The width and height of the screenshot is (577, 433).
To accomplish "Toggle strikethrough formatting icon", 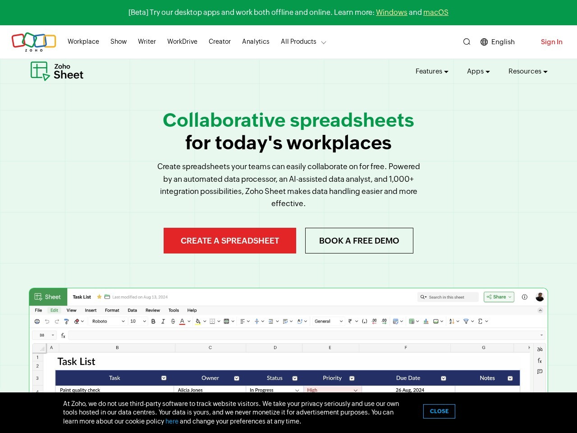I will 173,321.
